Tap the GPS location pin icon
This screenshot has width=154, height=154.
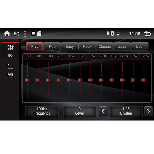[108, 33]
